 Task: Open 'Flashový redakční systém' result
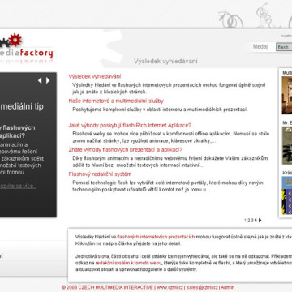[100, 174]
